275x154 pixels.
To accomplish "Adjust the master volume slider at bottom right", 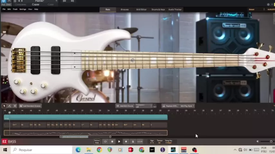I will (271, 141).
